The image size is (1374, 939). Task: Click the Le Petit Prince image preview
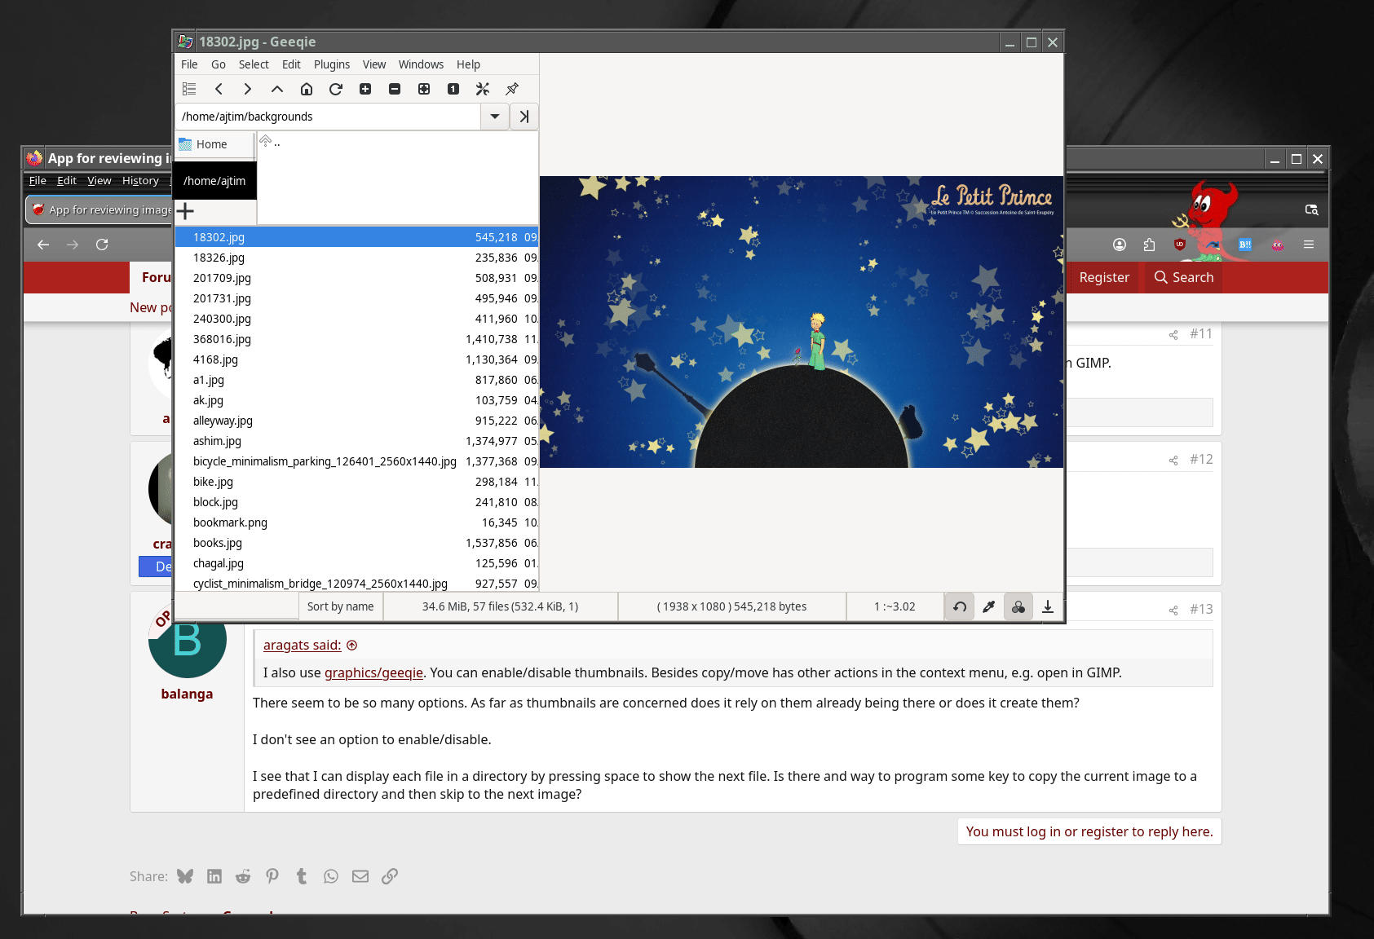[802, 322]
